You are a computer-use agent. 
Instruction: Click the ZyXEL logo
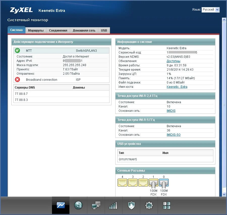click(21, 10)
